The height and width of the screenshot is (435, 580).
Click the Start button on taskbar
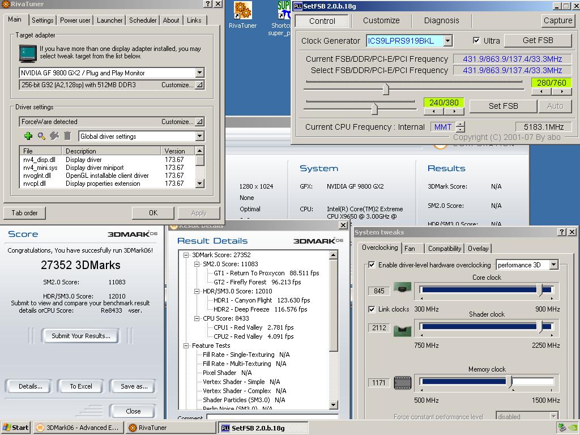pos(15,428)
